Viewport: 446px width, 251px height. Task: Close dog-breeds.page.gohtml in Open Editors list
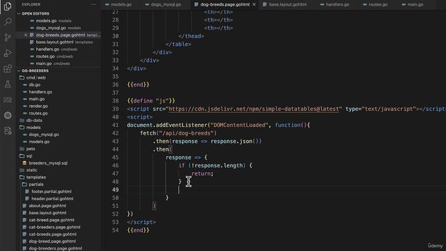(26, 35)
